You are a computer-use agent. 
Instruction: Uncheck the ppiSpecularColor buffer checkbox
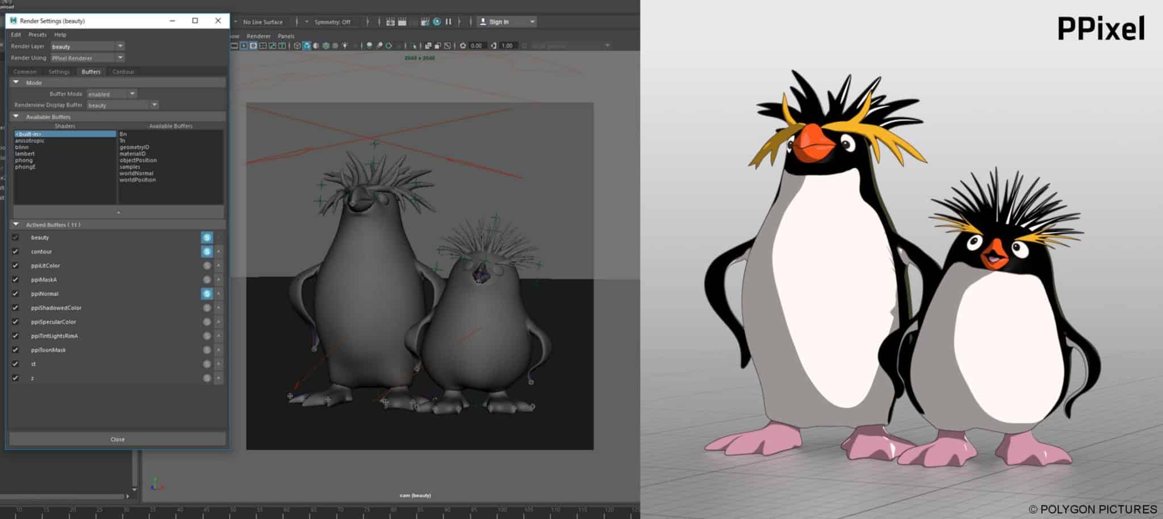[15, 322]
